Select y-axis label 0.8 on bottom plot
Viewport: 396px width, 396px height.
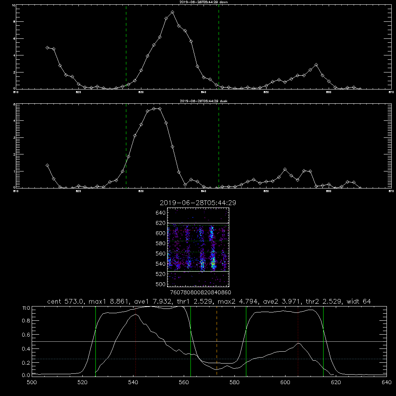(26, 321)
